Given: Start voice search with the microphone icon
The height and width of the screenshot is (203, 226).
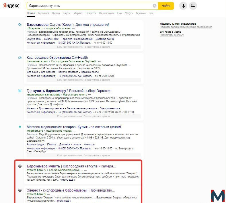Looking at the screenshot, I should click(x=183, y=6).
